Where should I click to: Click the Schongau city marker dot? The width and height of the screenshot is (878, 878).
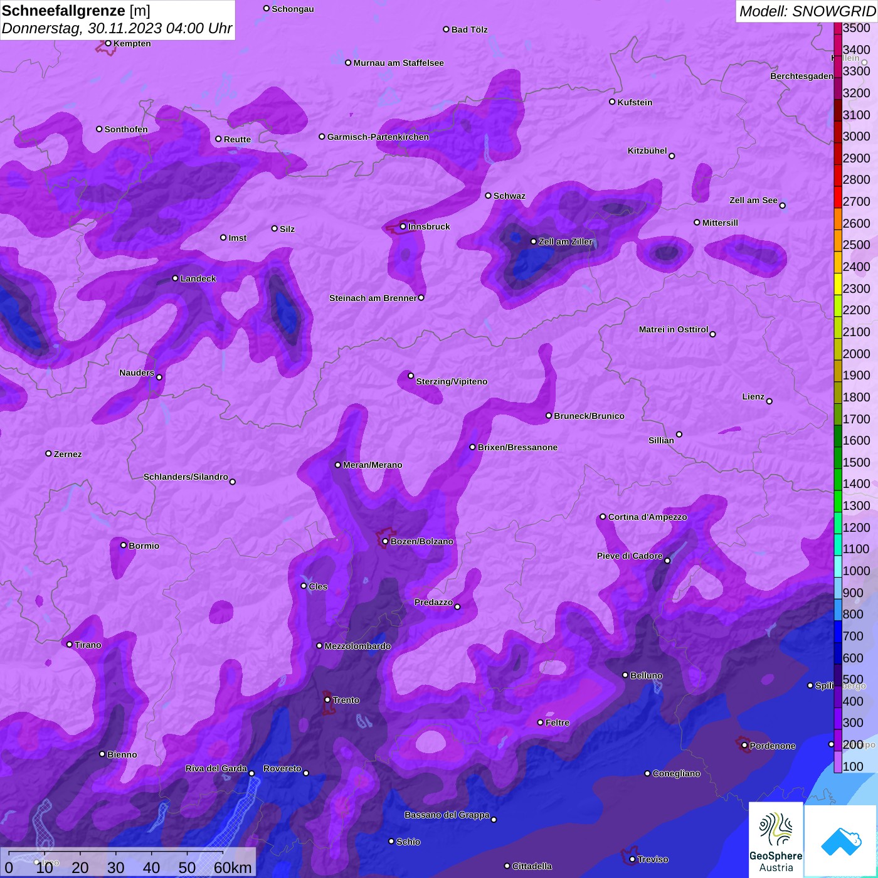pos(267,8)
